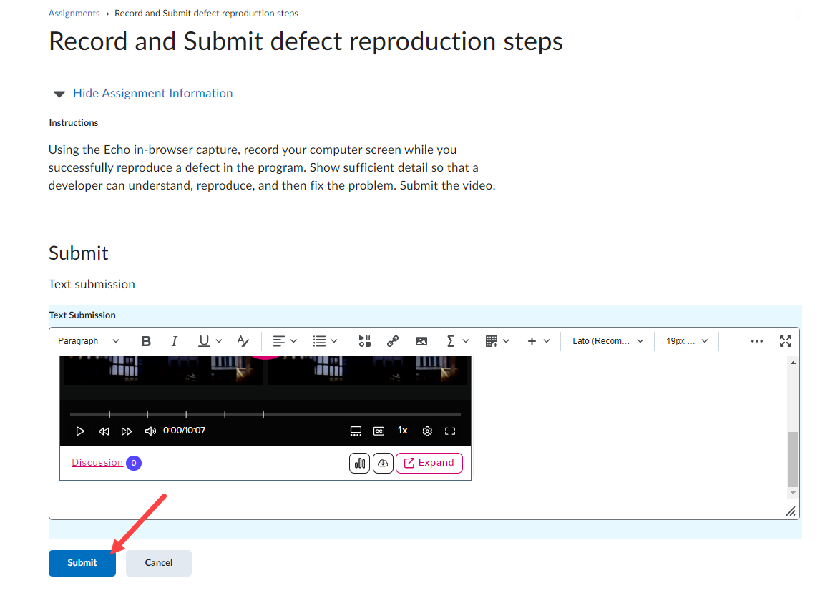Go to Assignments breadcrumb link
Viewport: 830px width, 593px height.
[74, 13]
